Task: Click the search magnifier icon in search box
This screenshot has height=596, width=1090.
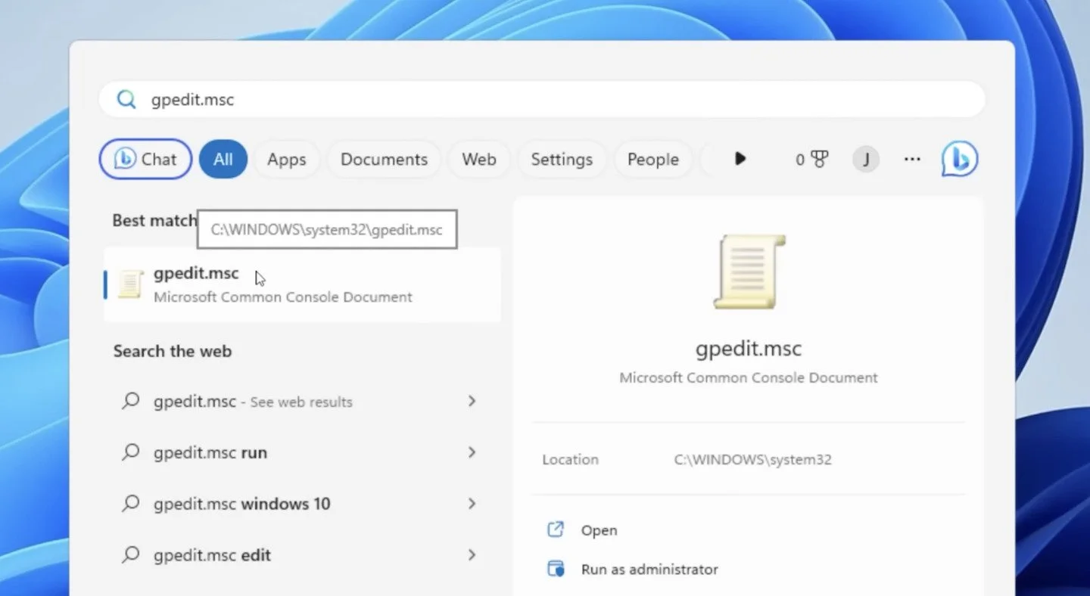Action: click(126, 99)
